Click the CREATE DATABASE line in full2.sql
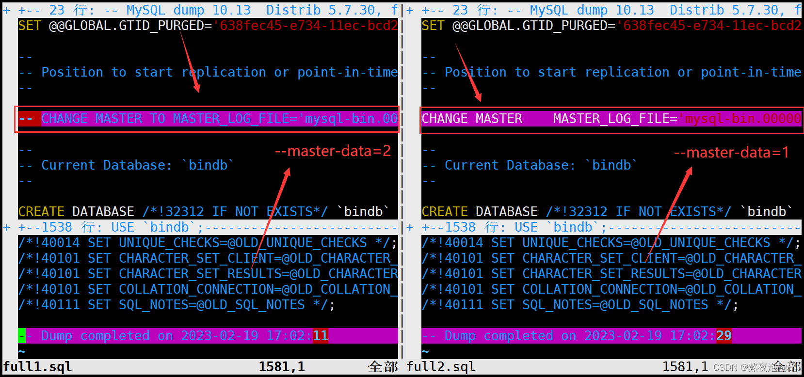Image resolution: width=804 pixels, height=377 pixels. click(608, 212)
